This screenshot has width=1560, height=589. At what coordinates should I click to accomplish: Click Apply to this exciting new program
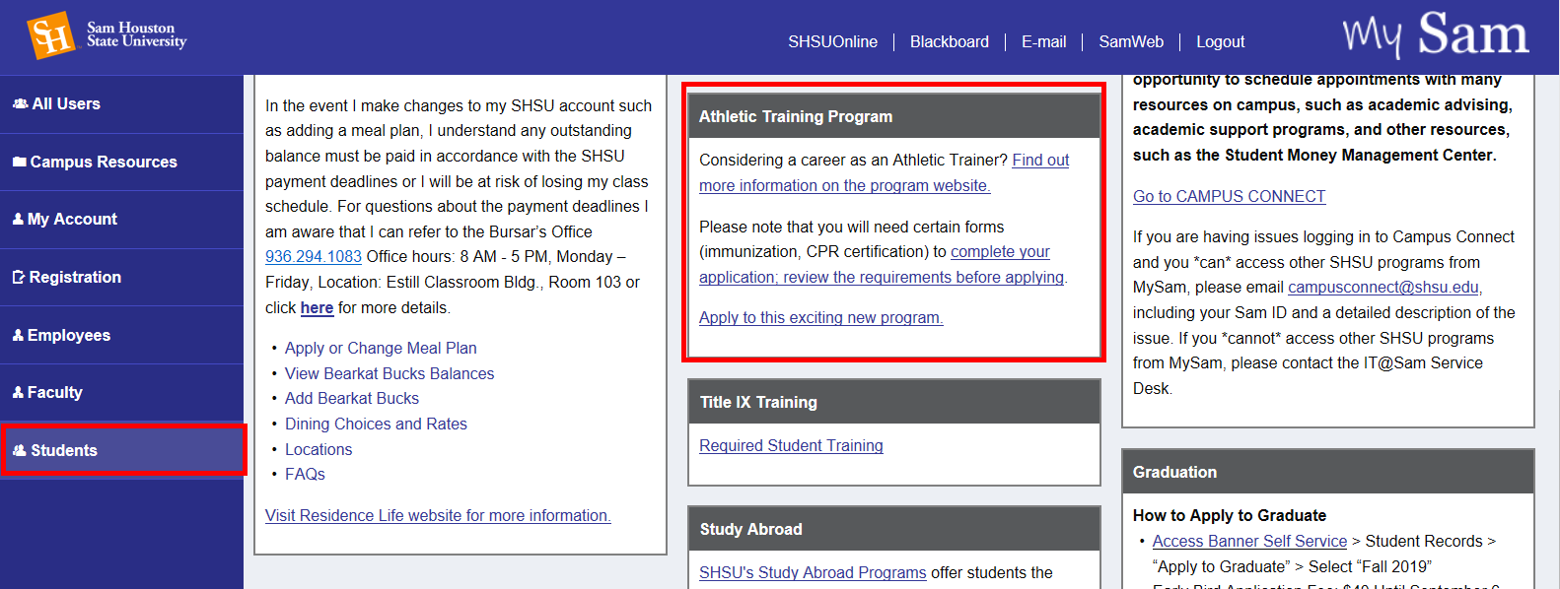(x=821, y=317)
